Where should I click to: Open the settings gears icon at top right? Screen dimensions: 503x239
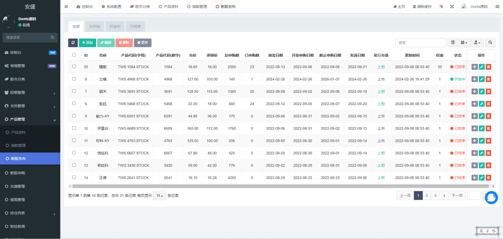497,6
